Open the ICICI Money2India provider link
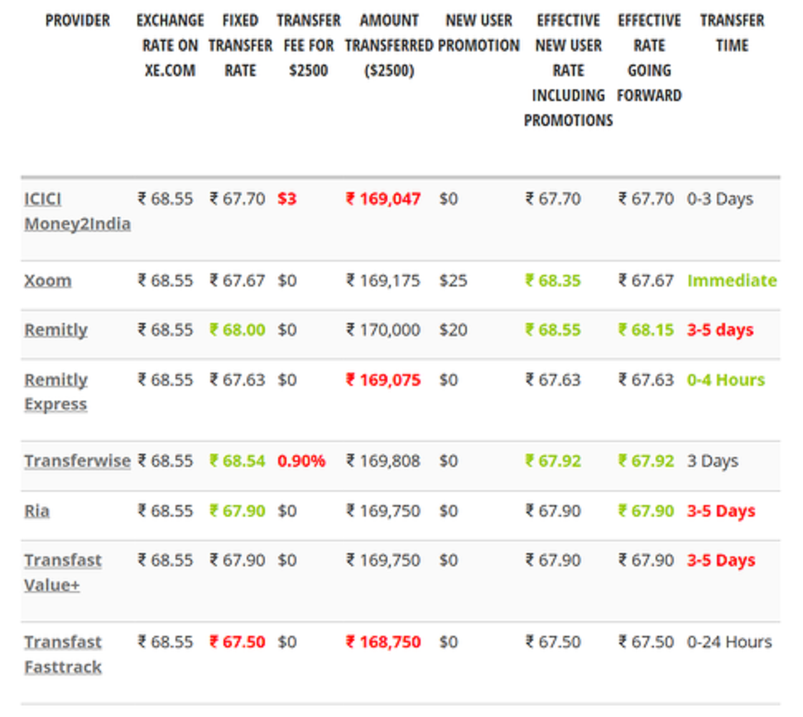This screenshot has width=803, height=717. [77, 211]
